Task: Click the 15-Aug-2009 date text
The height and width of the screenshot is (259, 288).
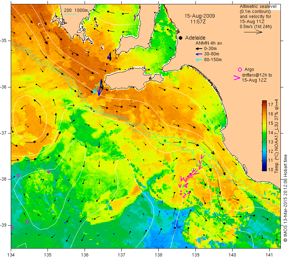Action: click(x=200, y=16)
